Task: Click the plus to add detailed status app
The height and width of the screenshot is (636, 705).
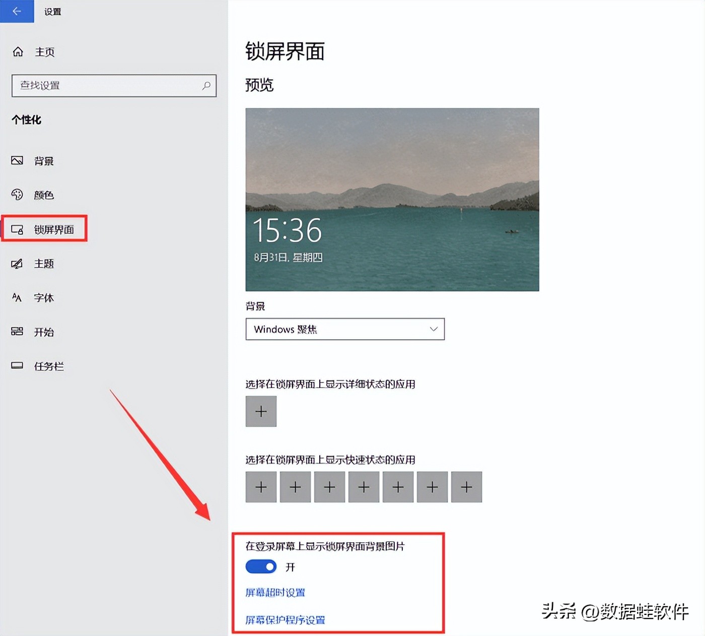Action: [x=260, y=411]
